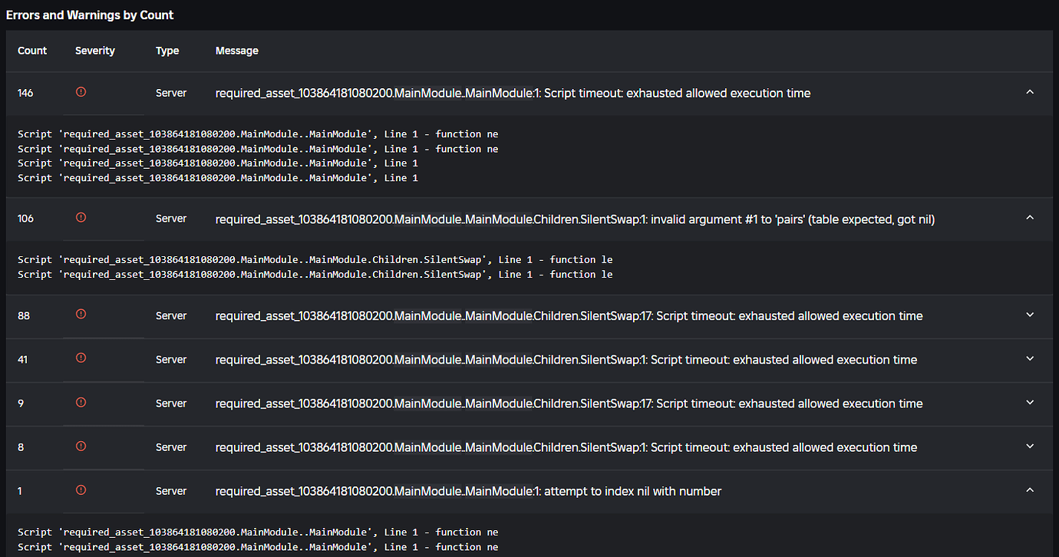1059x557 pixels.
Task: Select the count value 146
Action: [25, 93]
